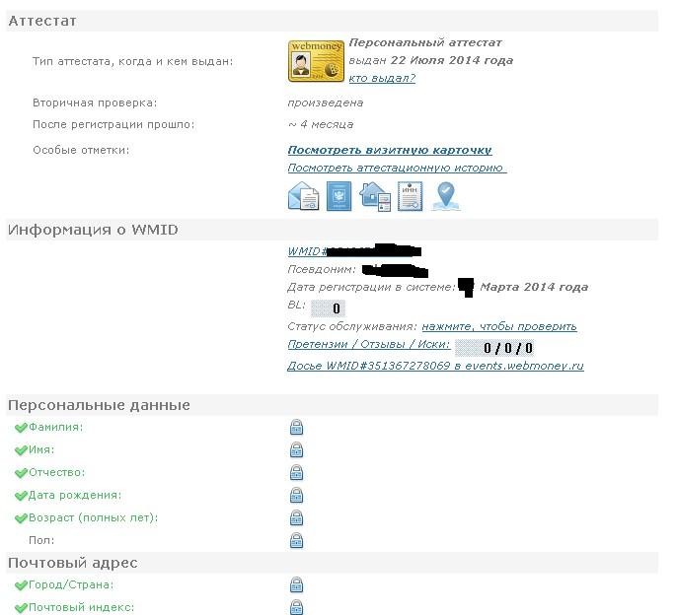676x615 pixels.
Task: Click the lock icon next to Возраст (полных лет)
Action: pos(296,517)
